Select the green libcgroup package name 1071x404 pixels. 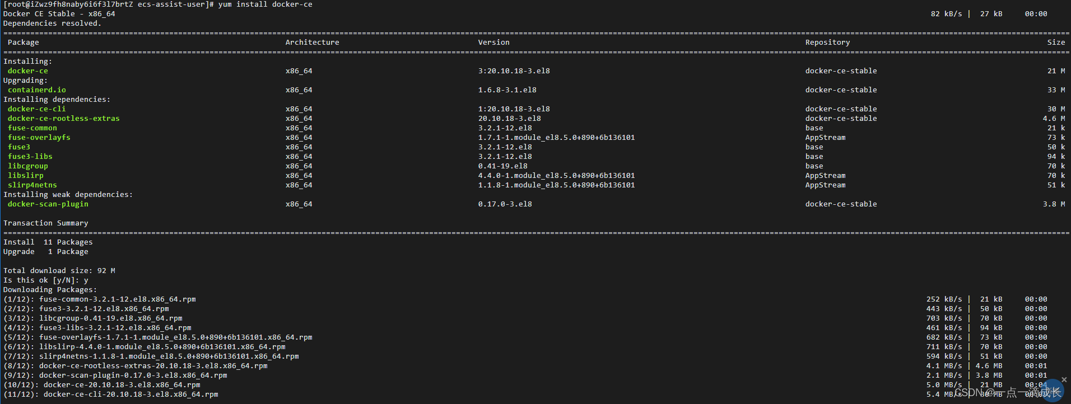click(x=28, y=166)
